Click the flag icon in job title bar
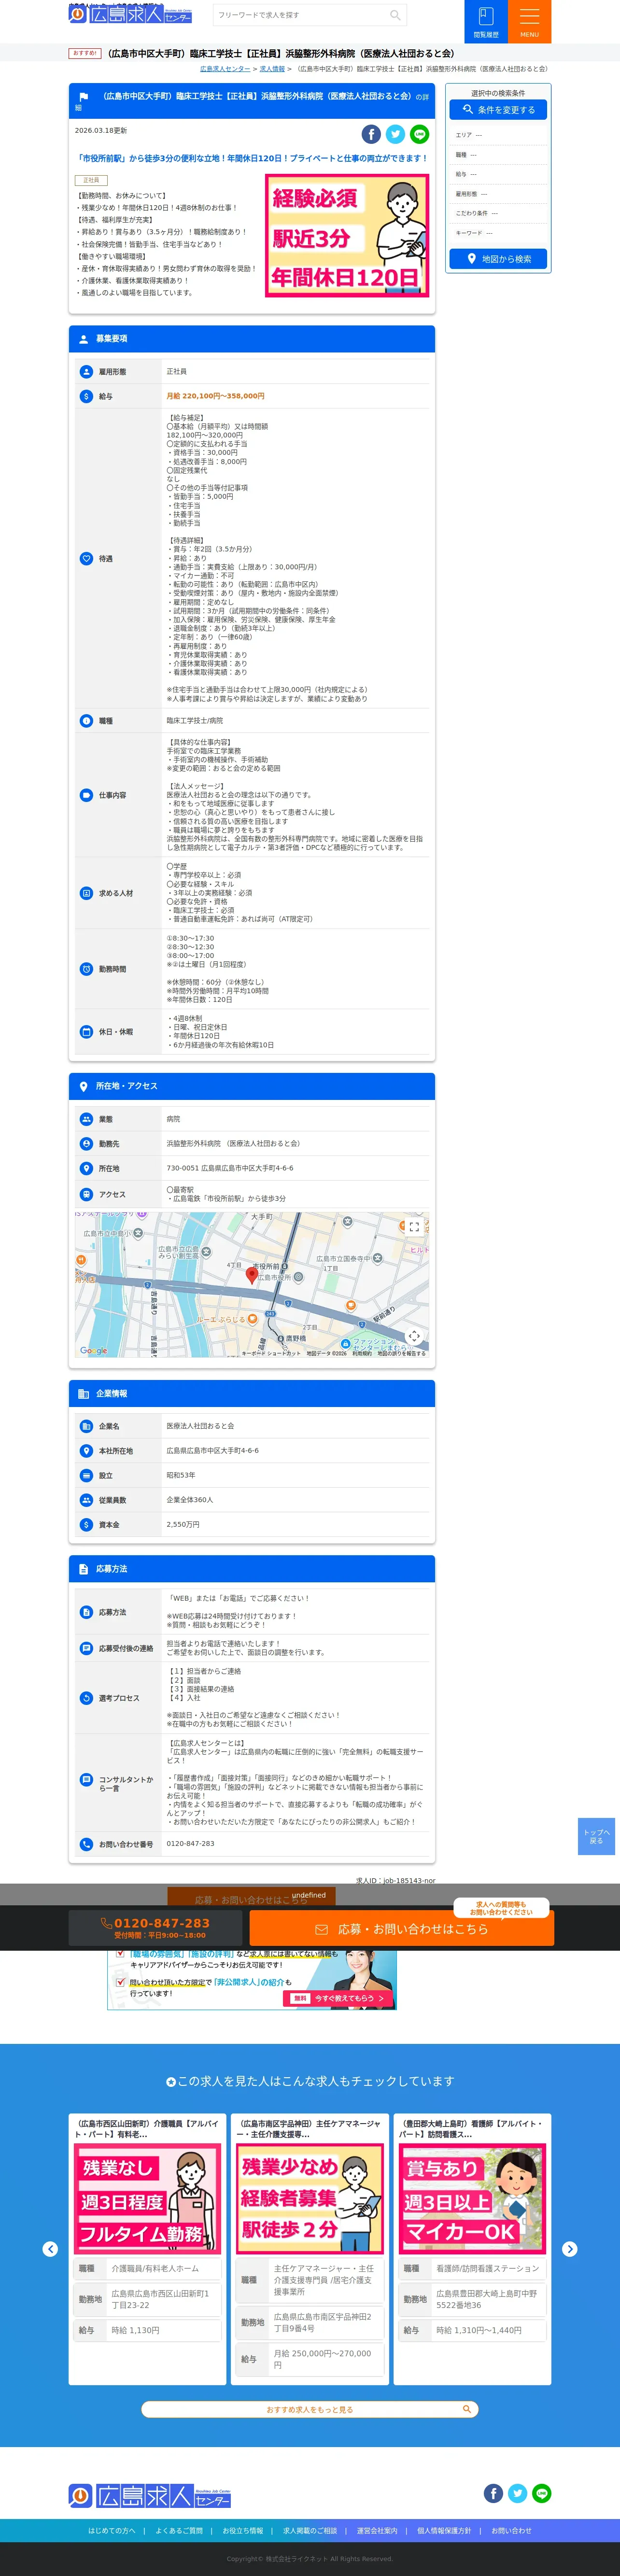 point(84,98)
